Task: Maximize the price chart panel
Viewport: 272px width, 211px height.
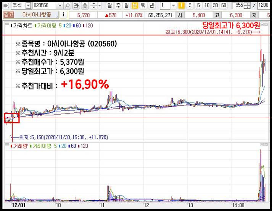Action: point(262,24)
